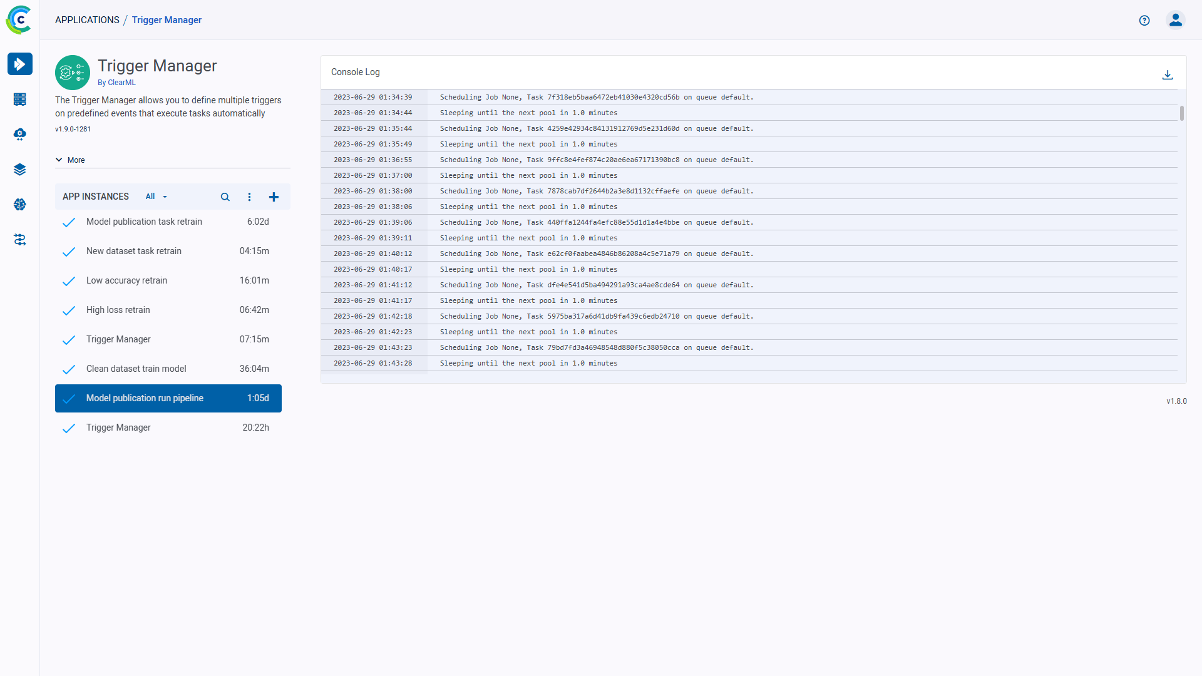Search app instances with magnifier icon
The height and width of the screenshot is (676, 1202).
point(225,197)
